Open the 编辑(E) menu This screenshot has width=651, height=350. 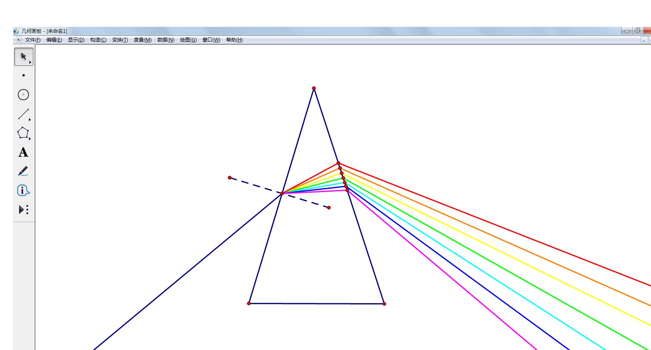(x=54, y=40)
